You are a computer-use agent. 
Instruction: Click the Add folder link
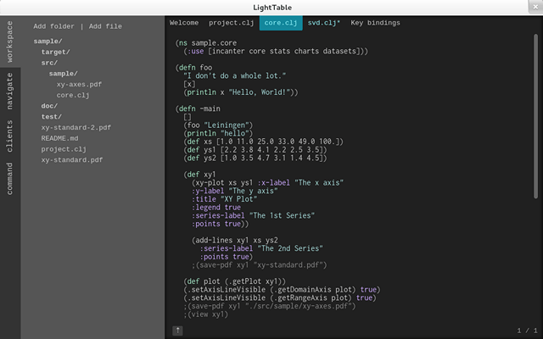[53, 26]
